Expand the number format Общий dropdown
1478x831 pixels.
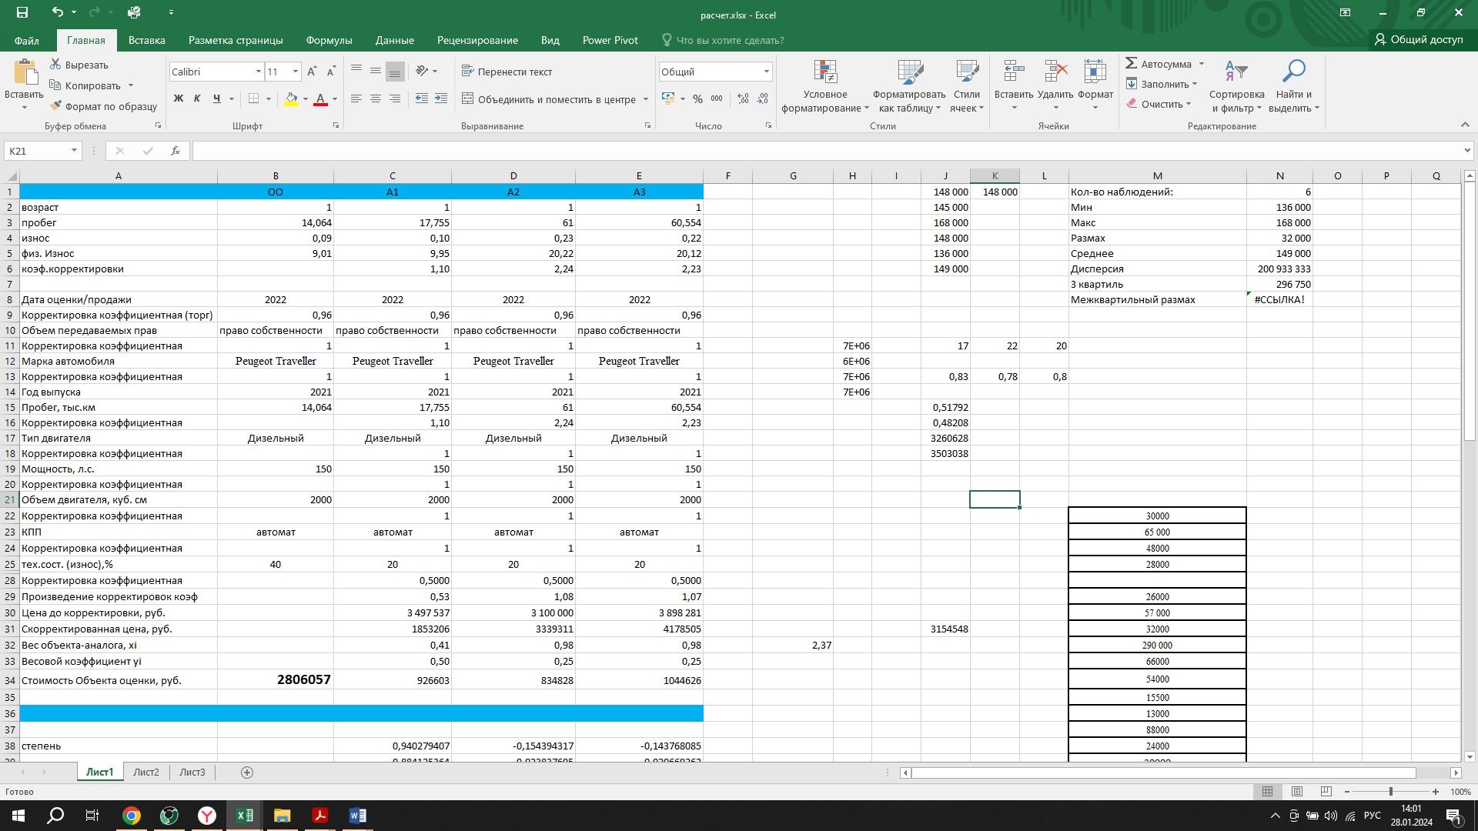(766, 72)
